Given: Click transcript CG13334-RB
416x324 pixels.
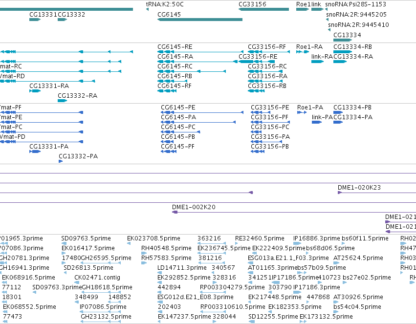Looking at the screenshot, I should [x=352, y=47].
